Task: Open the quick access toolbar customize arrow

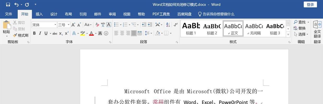Action: [35, 4]
